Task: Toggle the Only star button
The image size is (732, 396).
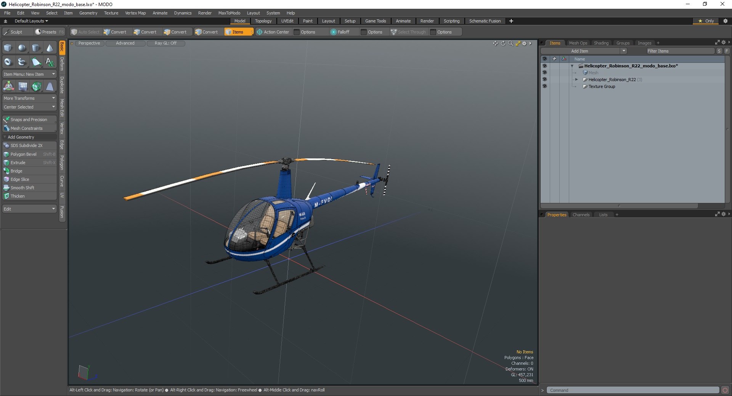Action: pos(706,21)
